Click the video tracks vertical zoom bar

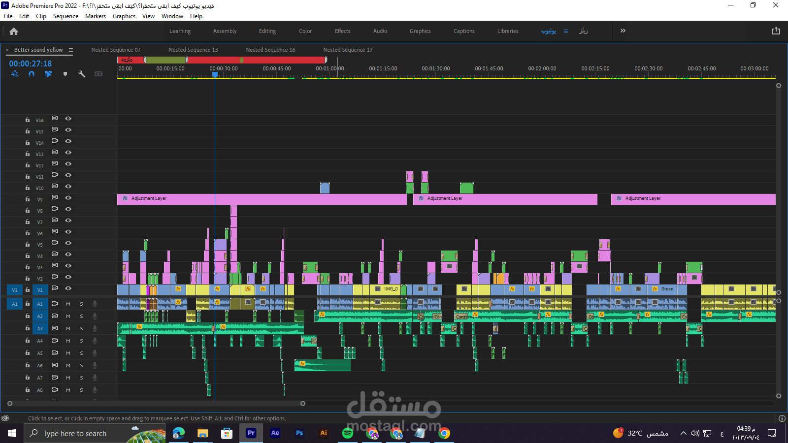pos(779,189)
